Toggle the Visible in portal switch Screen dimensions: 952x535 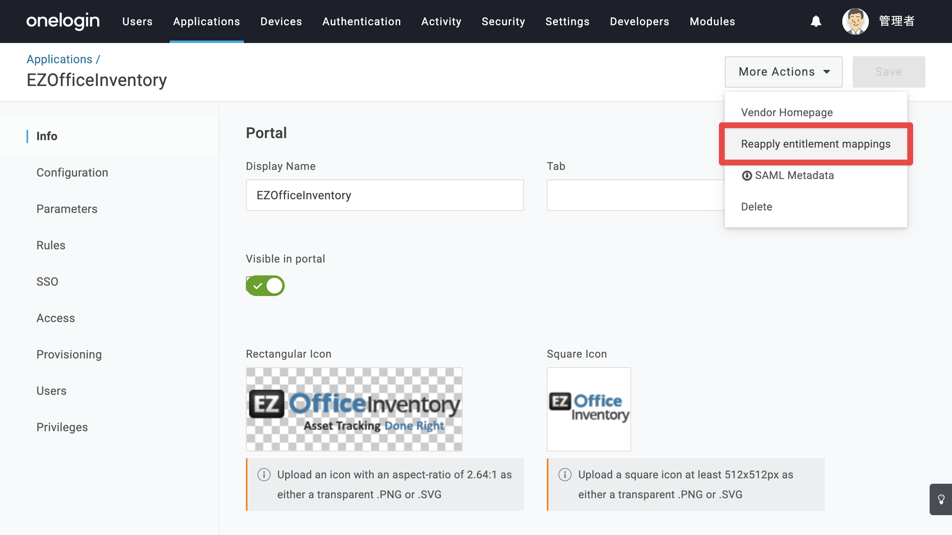tap(265, 286)
